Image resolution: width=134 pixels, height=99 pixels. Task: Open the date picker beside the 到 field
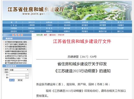[x=27, y=77]
